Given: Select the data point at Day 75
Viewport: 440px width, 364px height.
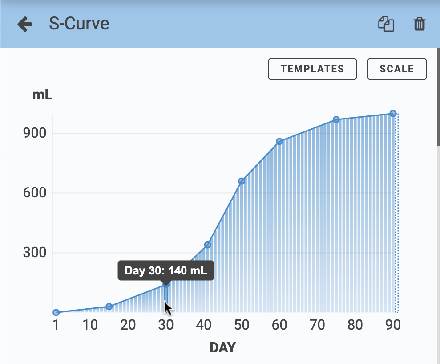Looking at the screenshot, I should (336, 119).
